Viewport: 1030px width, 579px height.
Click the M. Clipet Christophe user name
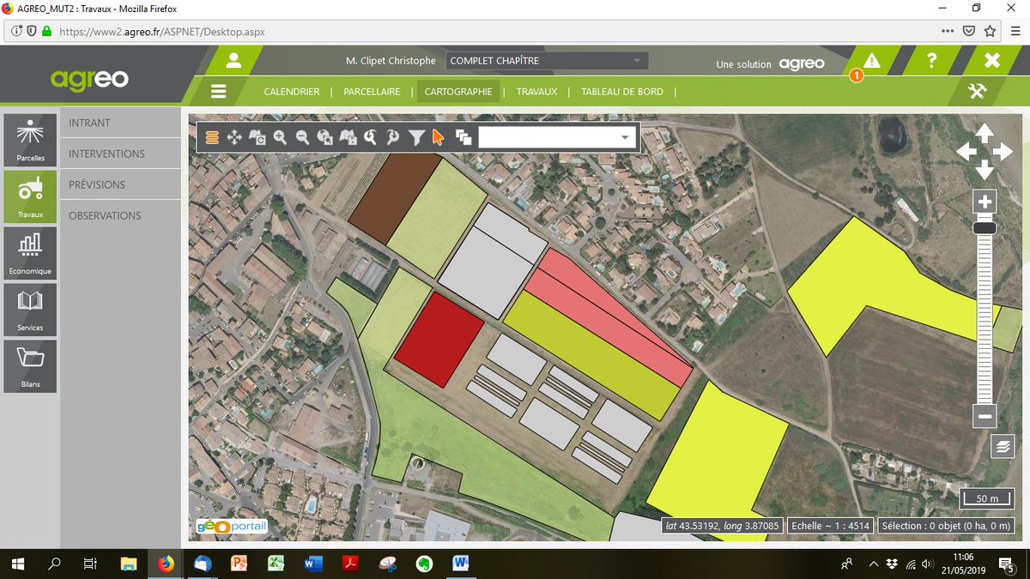(391, 62)
